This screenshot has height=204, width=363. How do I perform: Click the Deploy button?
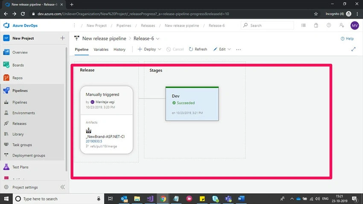147,49
